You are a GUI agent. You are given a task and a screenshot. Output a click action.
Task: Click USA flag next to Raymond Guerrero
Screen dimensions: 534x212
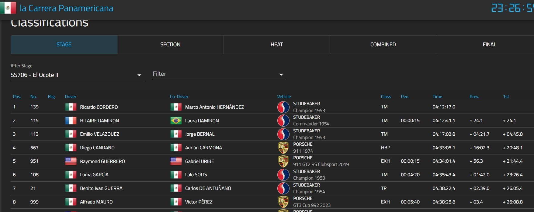pyautogui.click(x=71, y=161)
